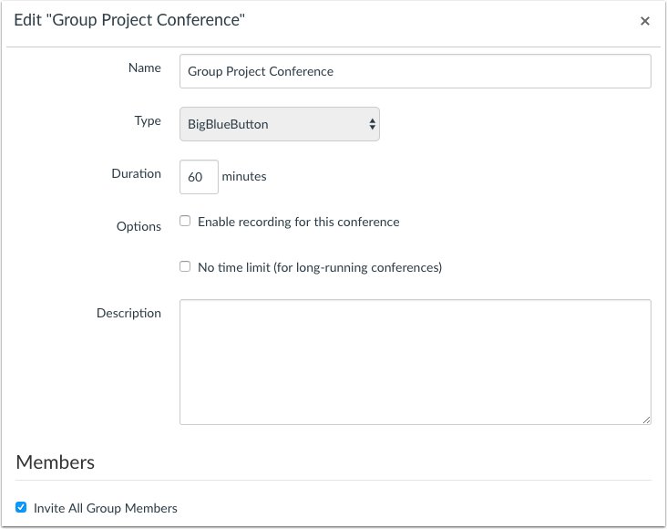Screen dimensions: 667x529
Task: Click the Name field label
Action: [145, 67]
